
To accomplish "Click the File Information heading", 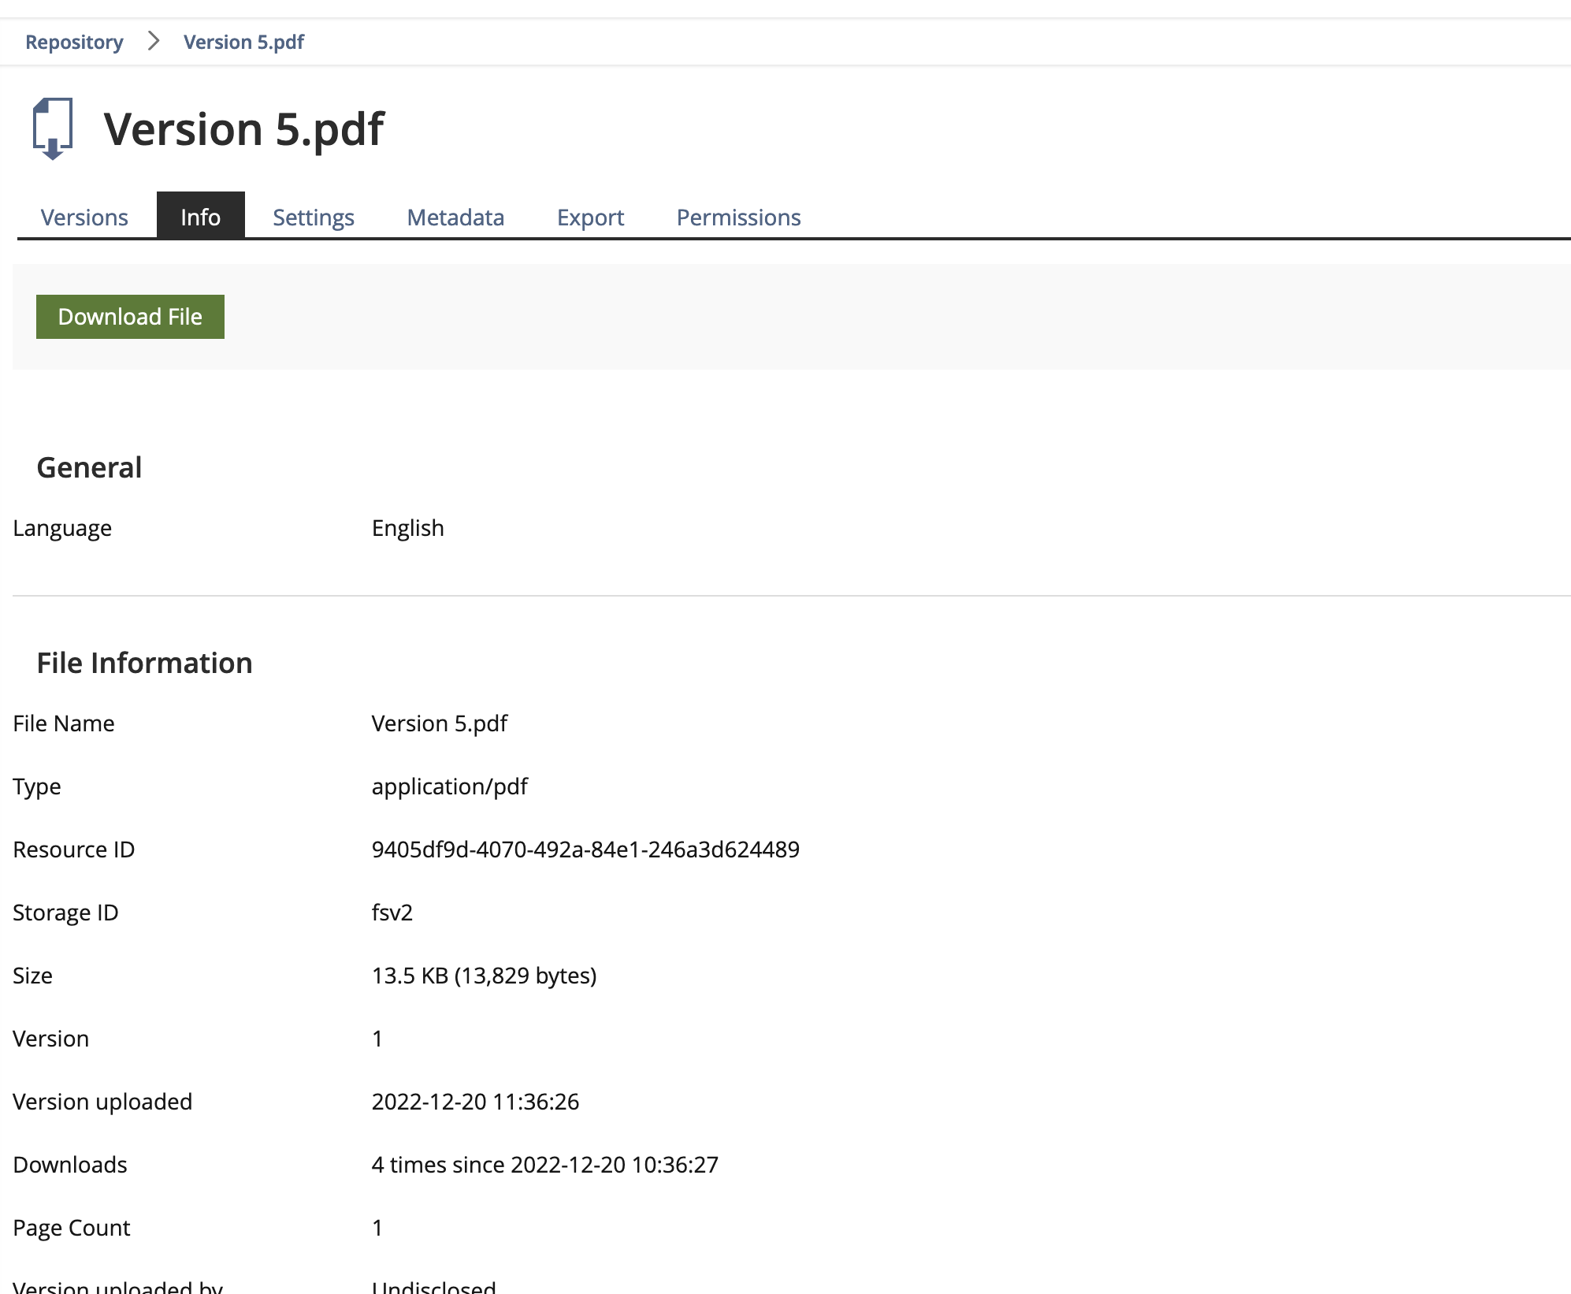I will (x=144, y=663).
